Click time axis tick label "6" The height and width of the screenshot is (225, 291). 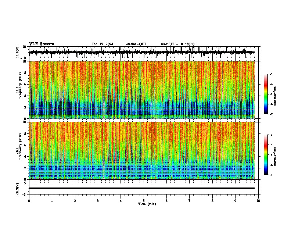click(167, 201)
